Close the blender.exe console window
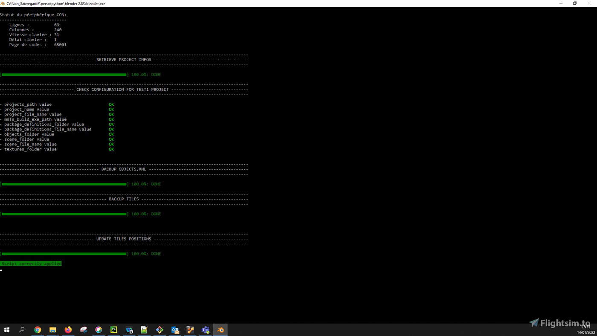 (x=590, y=3)
